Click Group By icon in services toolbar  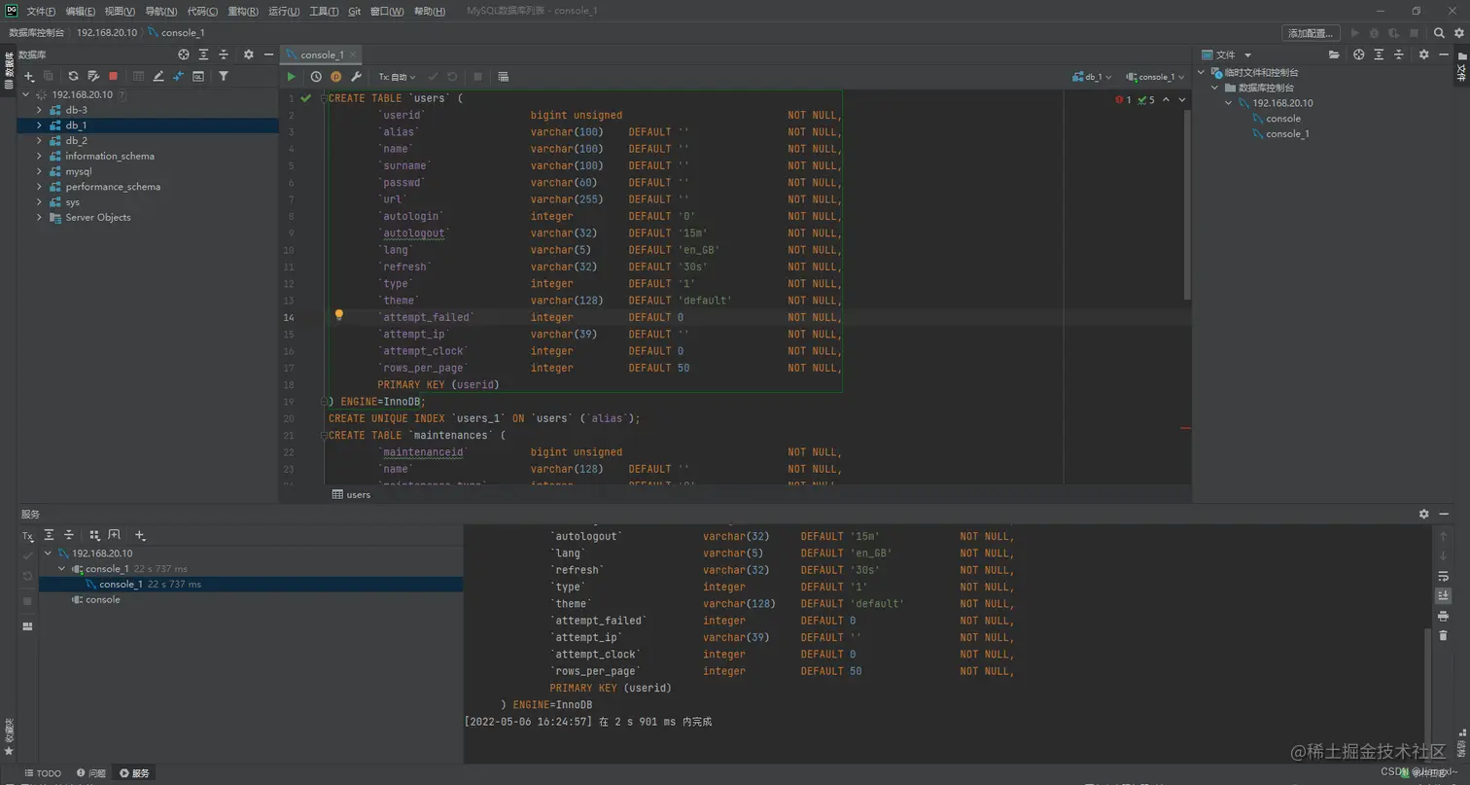click(94, 535)
